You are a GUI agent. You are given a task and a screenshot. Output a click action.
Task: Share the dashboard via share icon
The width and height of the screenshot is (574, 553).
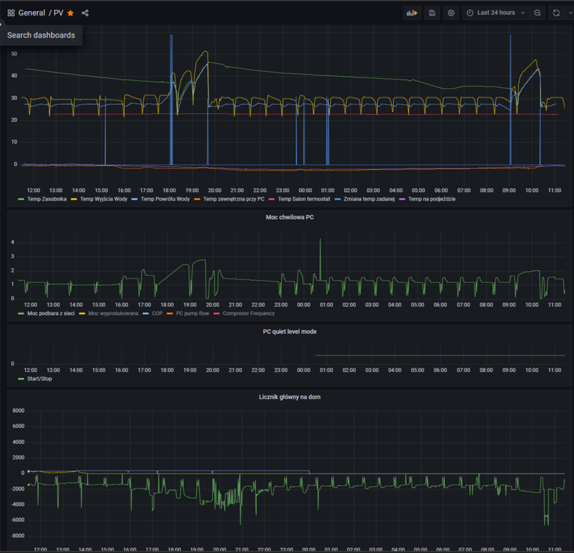(85, 13)
